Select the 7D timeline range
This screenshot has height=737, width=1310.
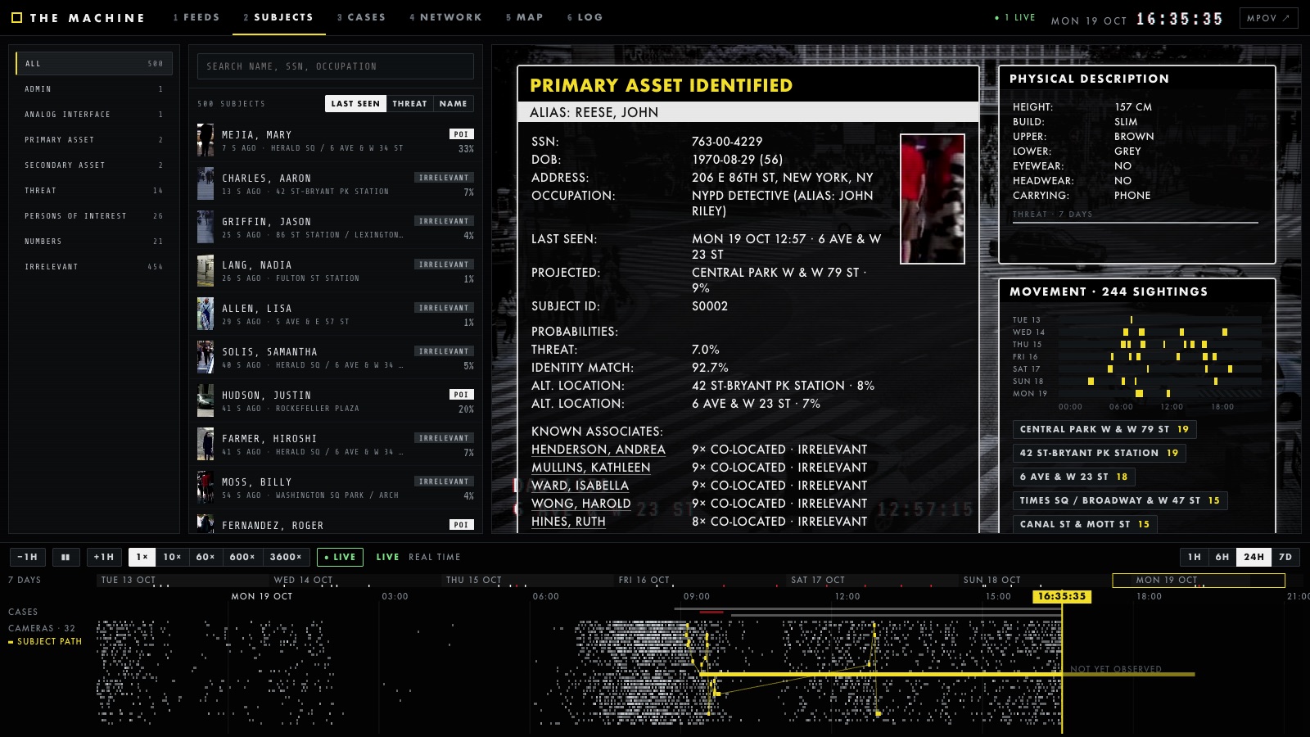click(x=1285, y=557)
